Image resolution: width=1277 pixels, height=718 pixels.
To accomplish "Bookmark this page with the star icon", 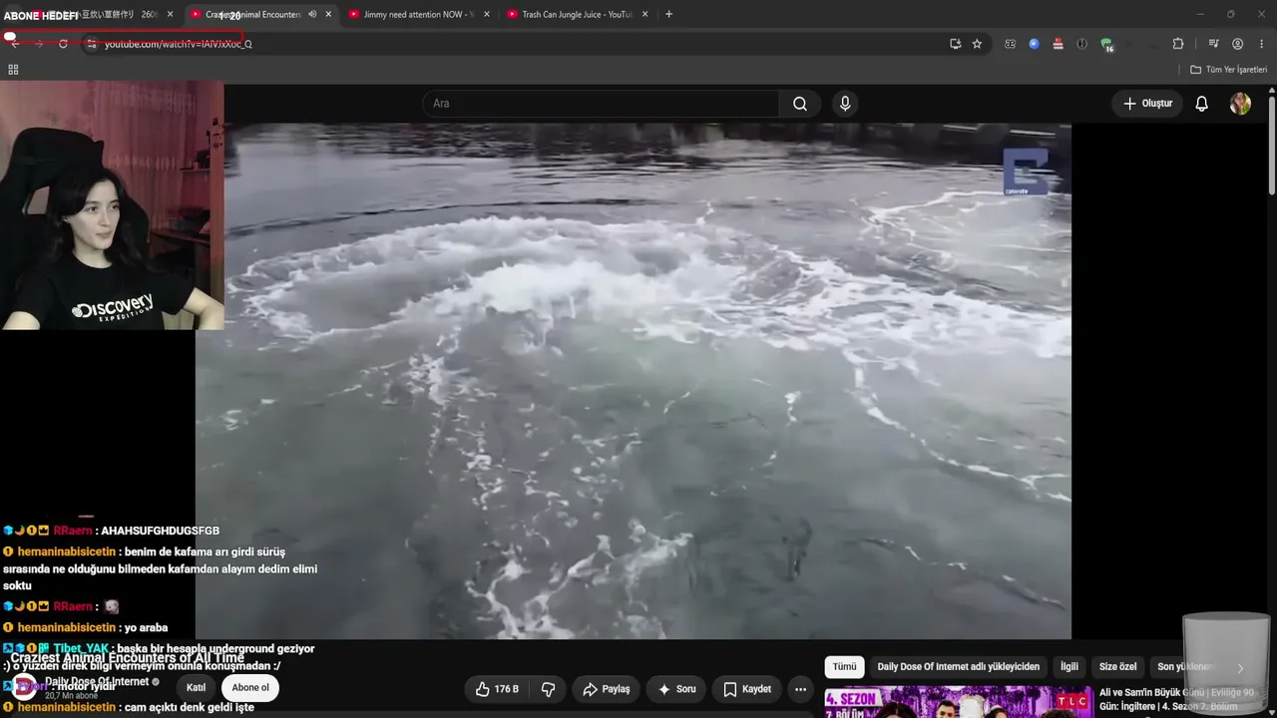I will [977, 44].
